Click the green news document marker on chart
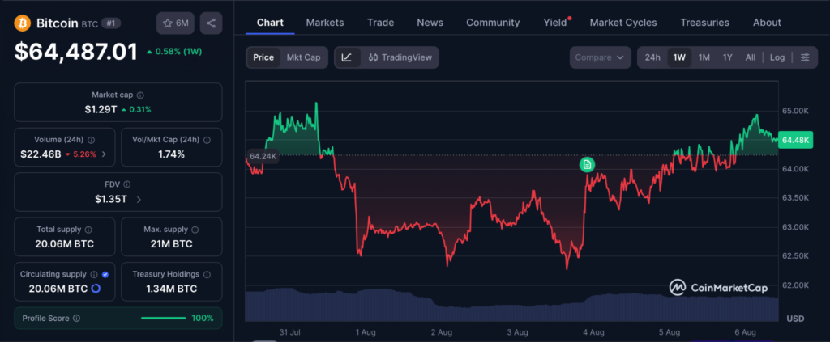 coord(587,165)
